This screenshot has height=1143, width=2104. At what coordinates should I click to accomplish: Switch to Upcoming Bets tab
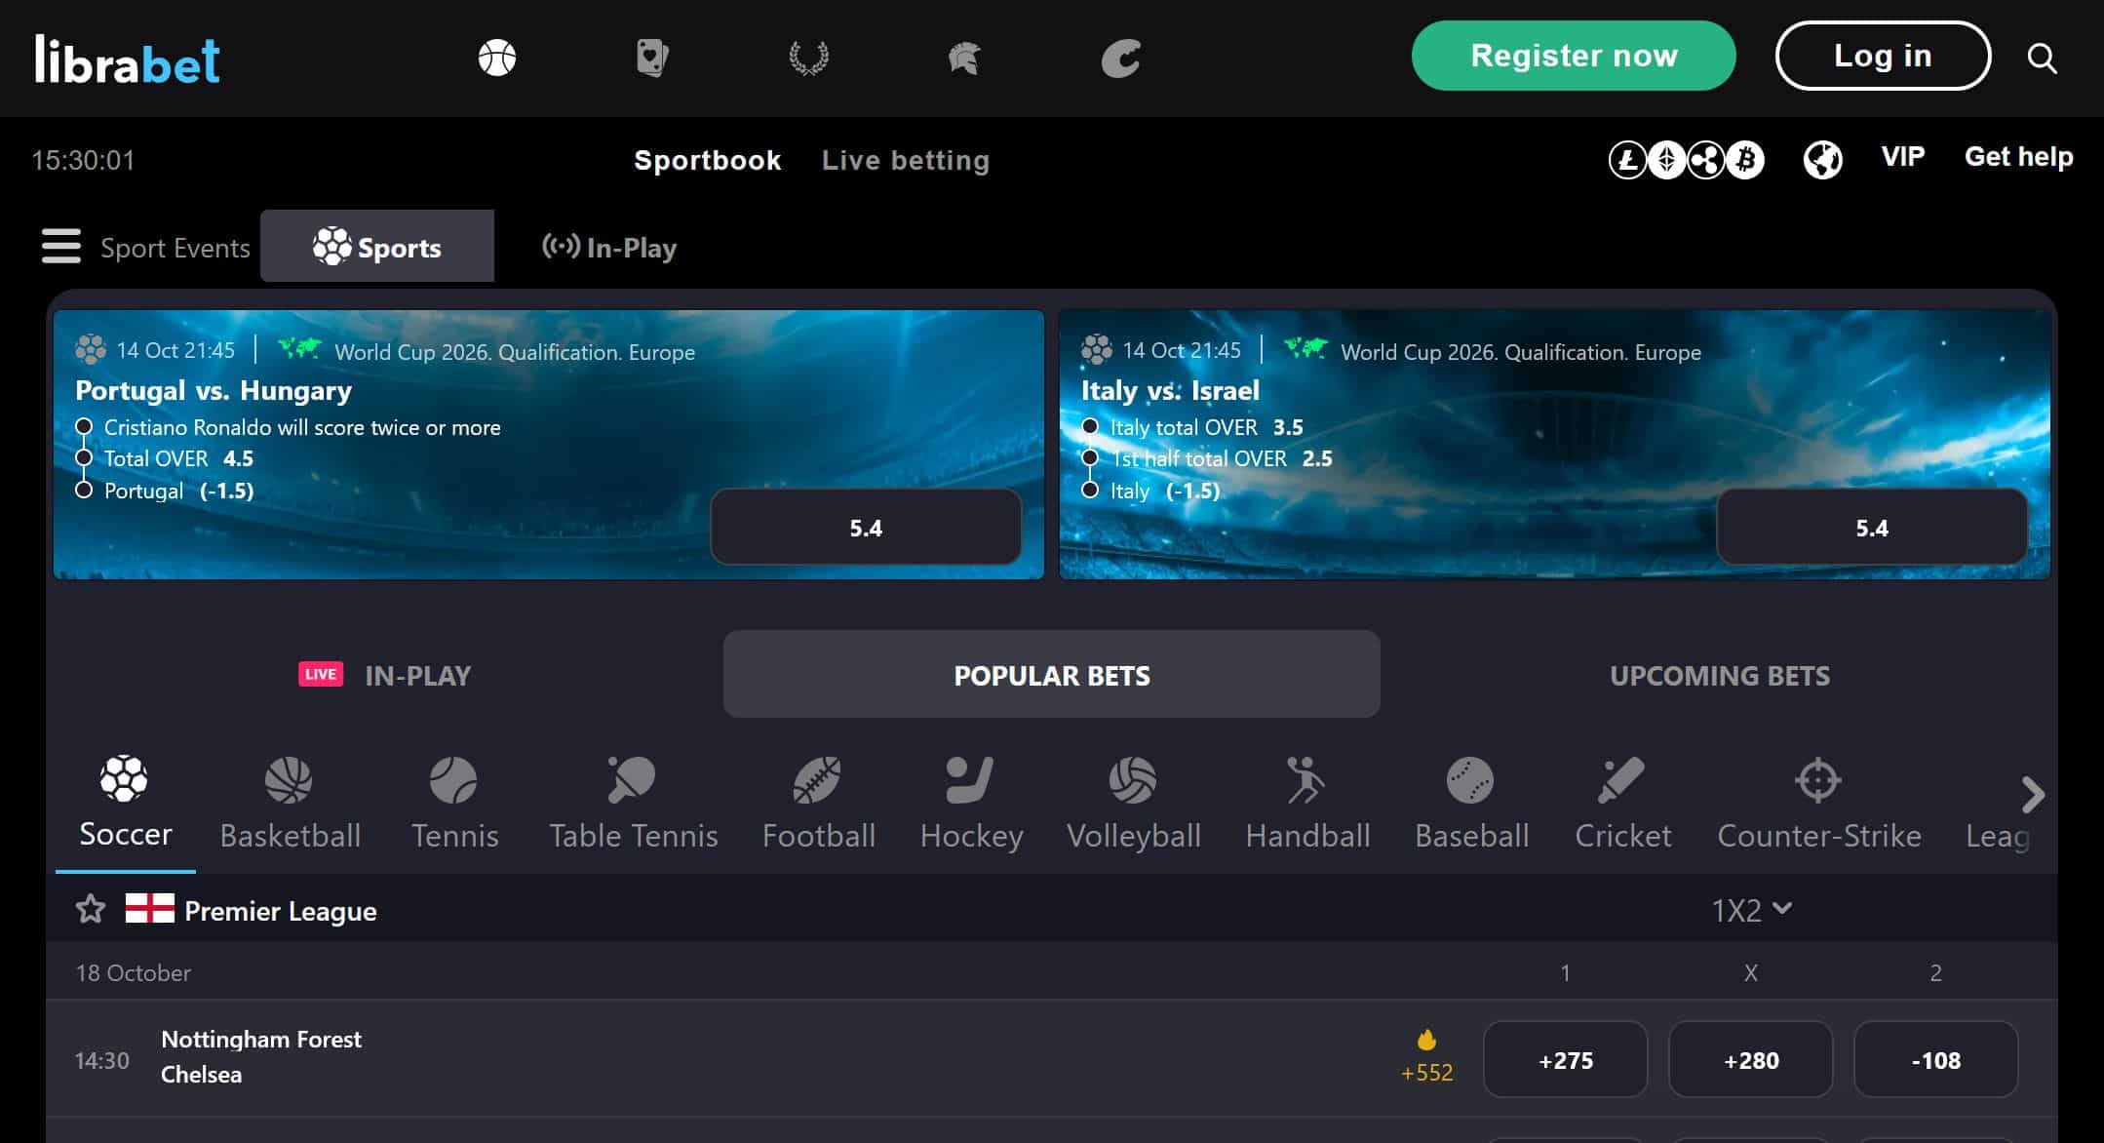point(1719,675)
